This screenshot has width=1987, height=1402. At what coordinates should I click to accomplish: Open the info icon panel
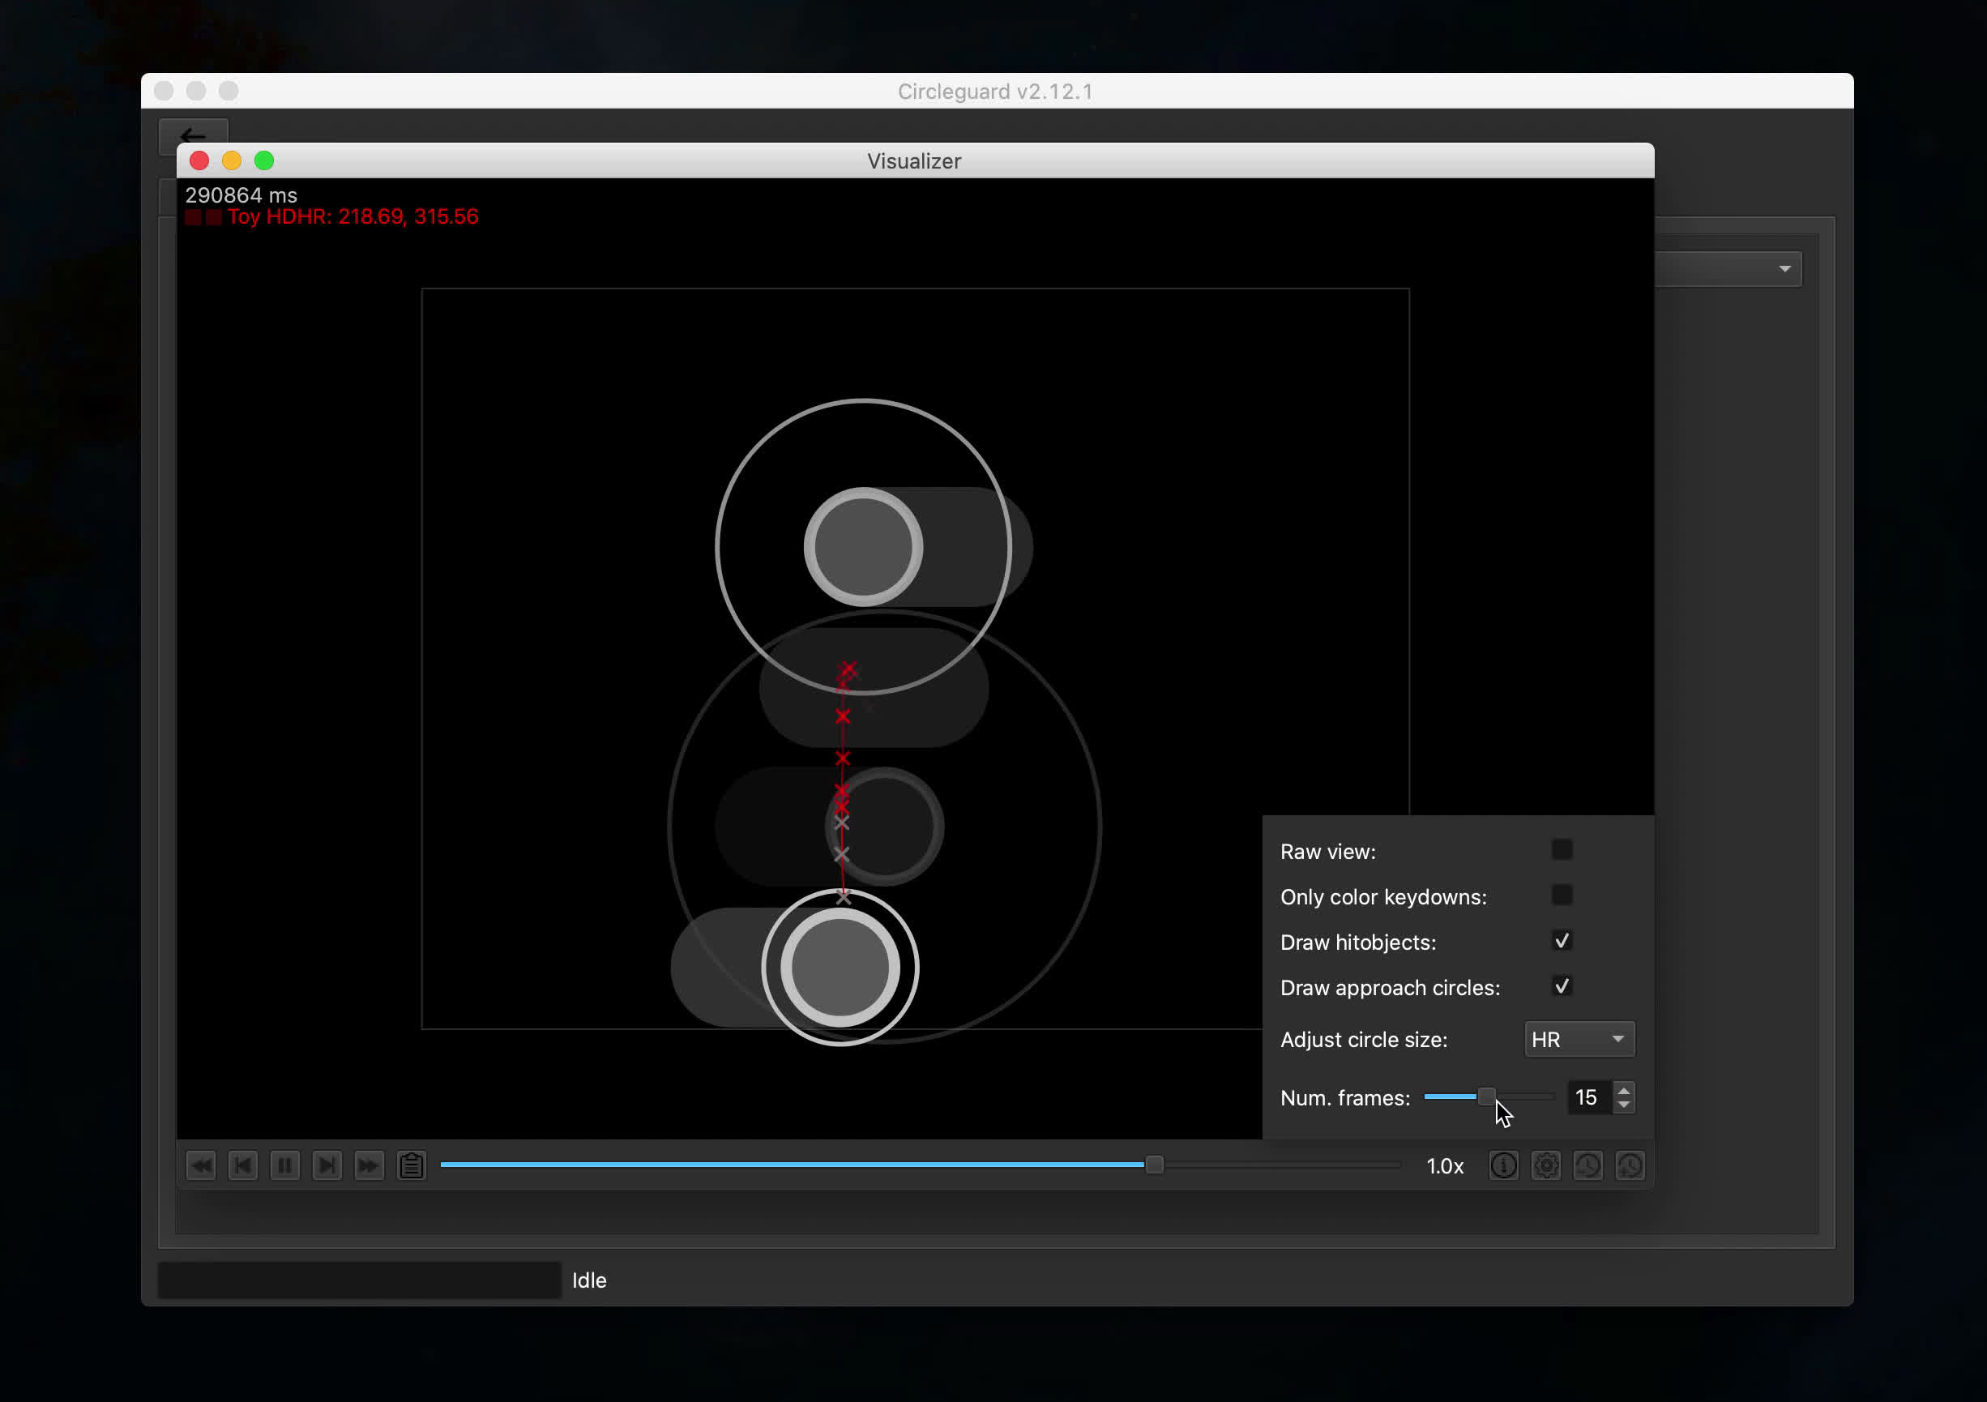(1504, 1165)
